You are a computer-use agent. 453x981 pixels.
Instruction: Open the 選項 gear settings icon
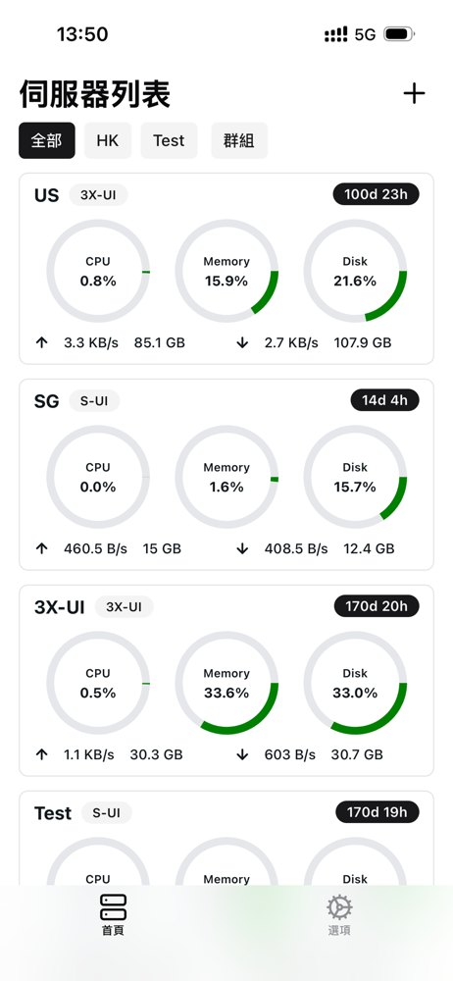click(339, 907)
